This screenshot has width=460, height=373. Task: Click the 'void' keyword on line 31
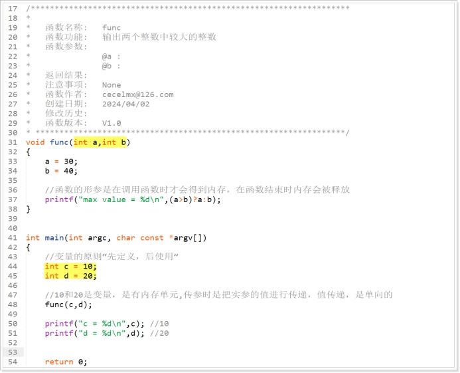[x=35, y=142]
